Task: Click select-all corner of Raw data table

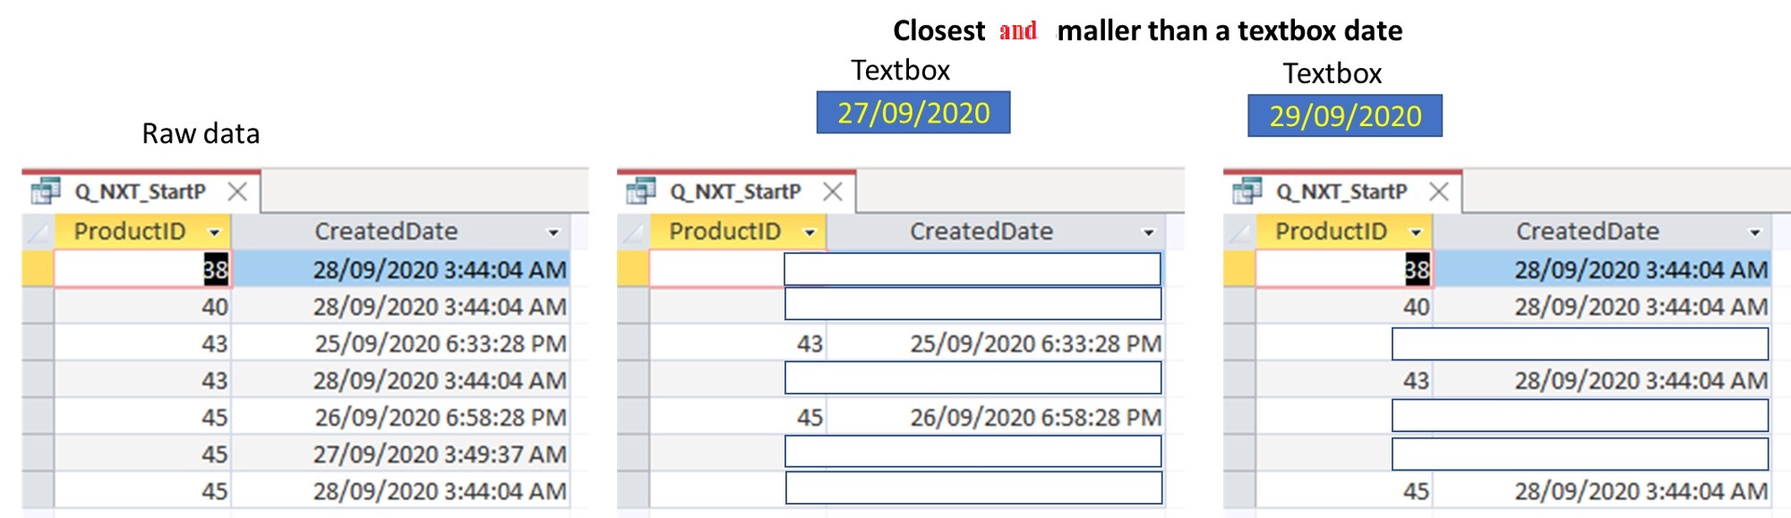Action: point(38,233)
